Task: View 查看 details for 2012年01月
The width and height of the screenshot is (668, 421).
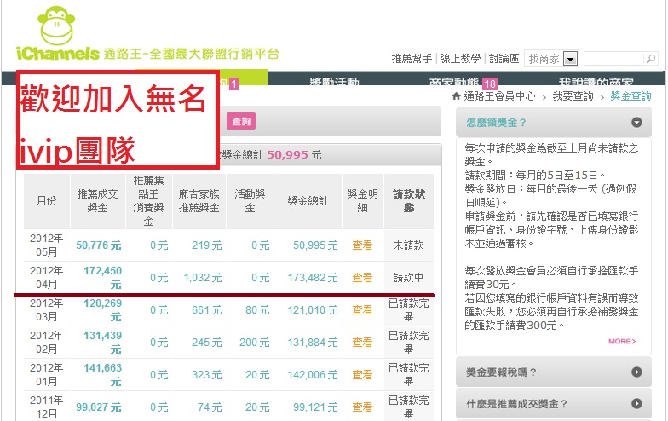Action: 362,375
